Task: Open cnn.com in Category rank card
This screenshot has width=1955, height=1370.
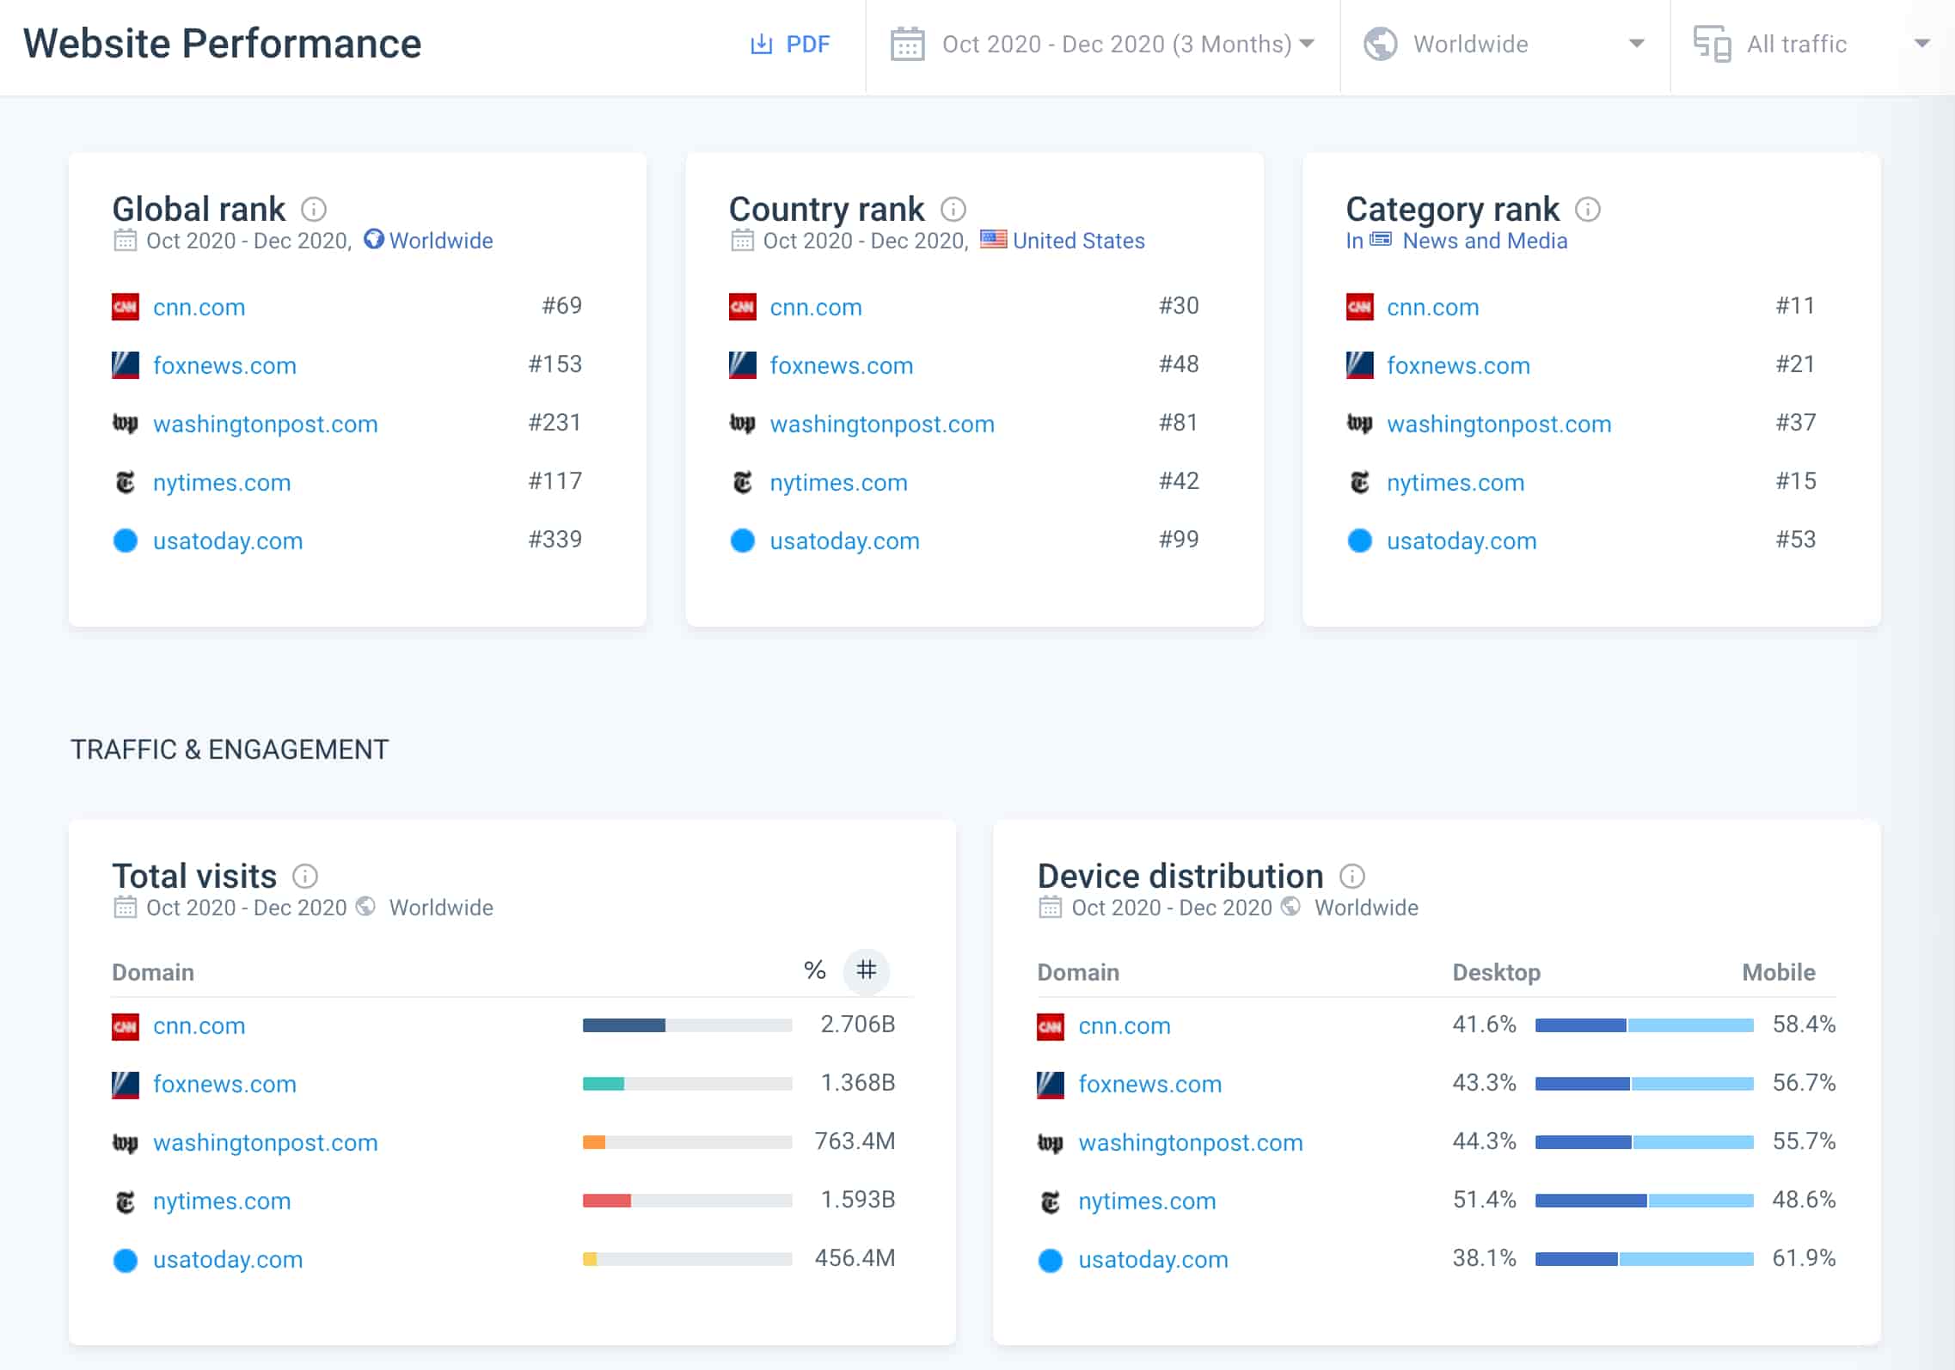Action: pos(1433,307)
